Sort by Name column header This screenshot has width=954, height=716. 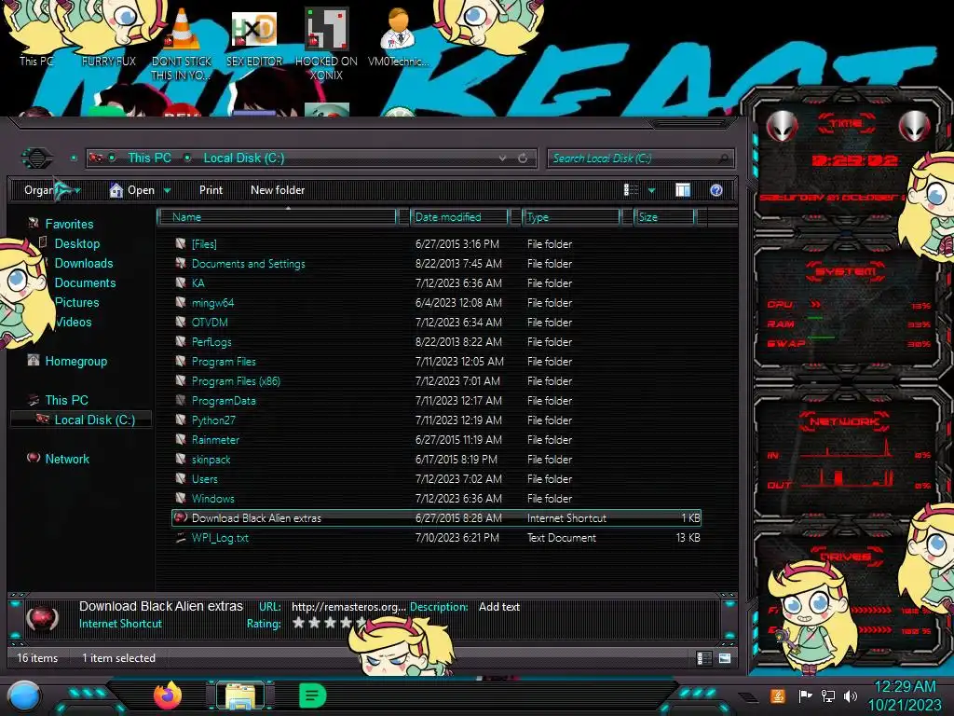[x=278, y=216]
